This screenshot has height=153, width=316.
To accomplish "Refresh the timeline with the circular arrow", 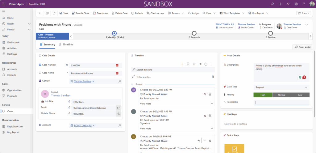I will (206, 64).
